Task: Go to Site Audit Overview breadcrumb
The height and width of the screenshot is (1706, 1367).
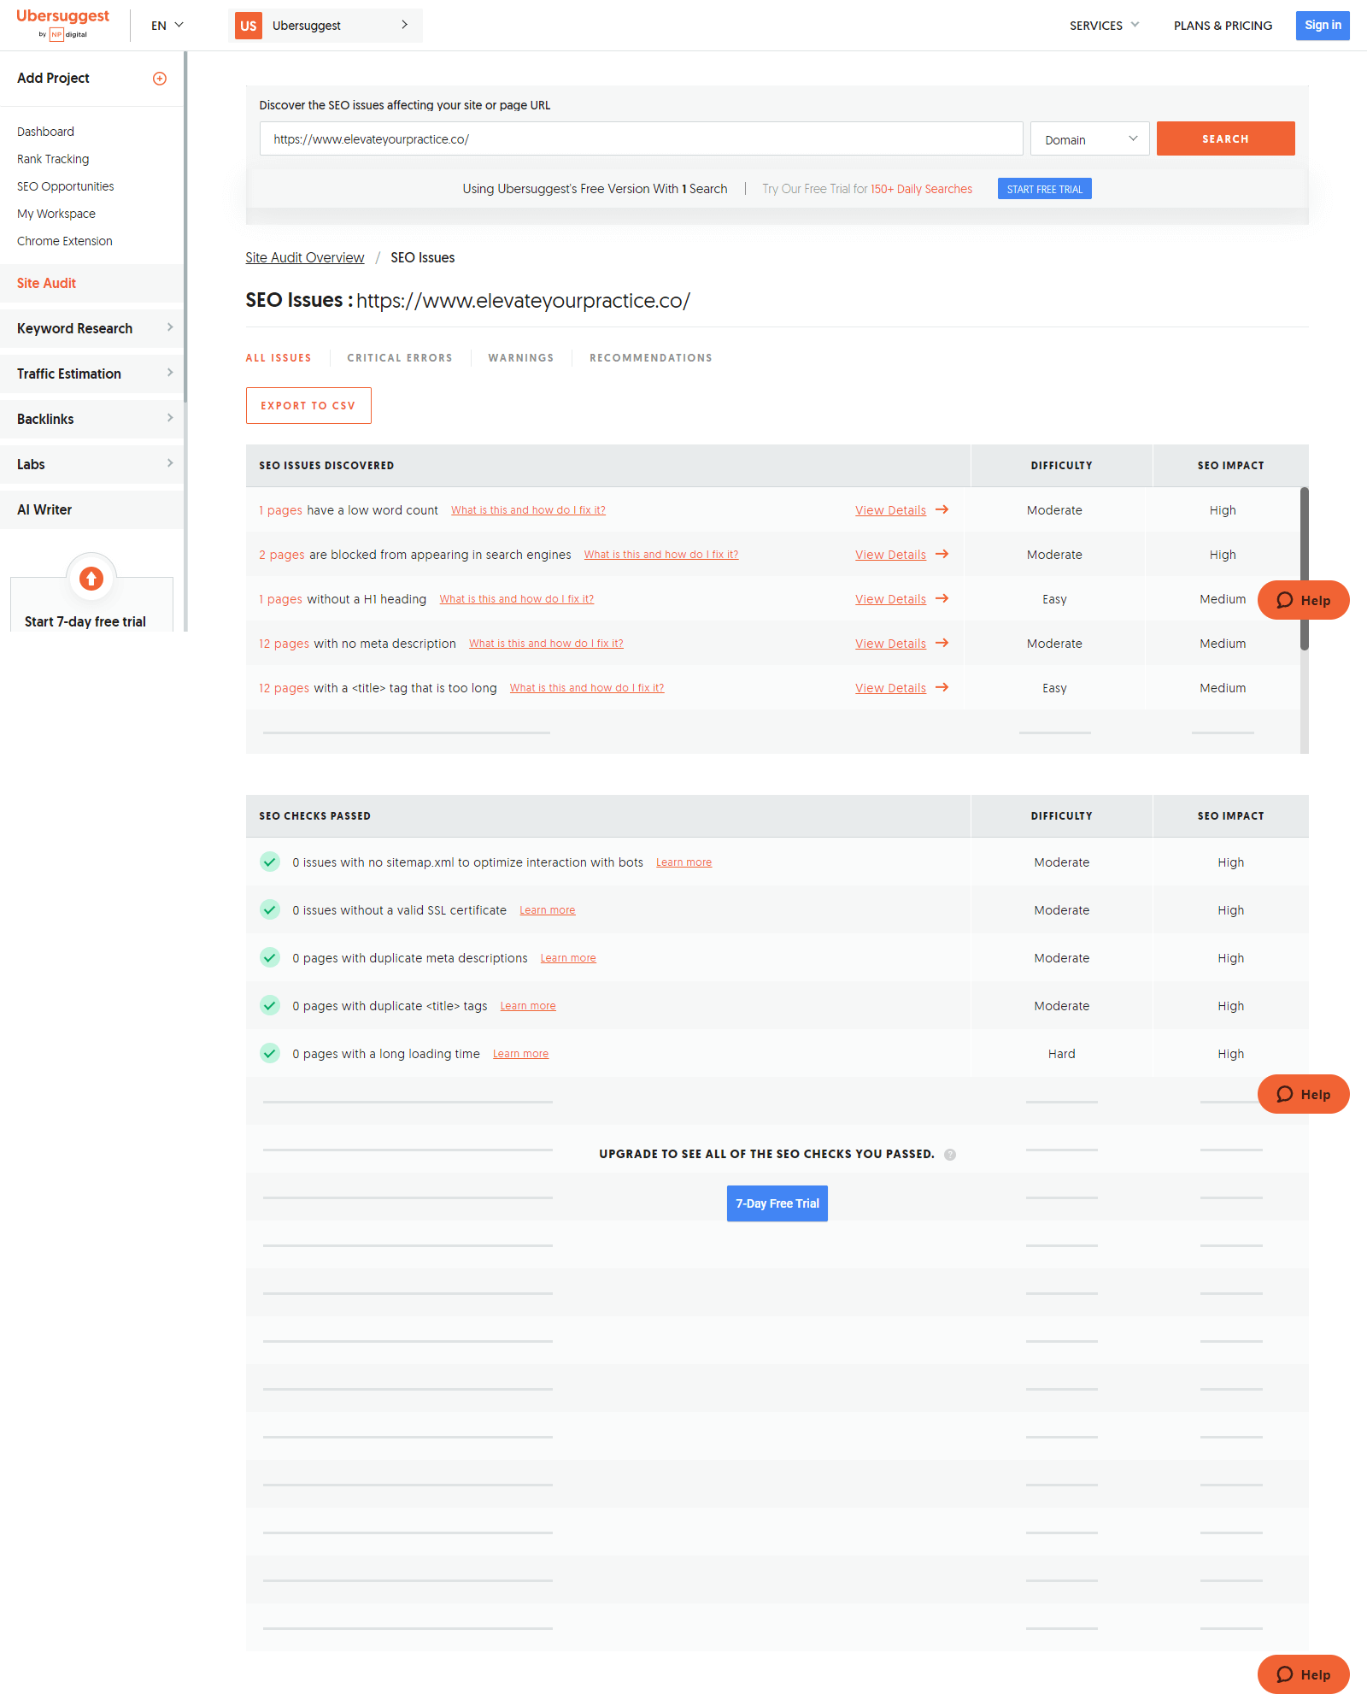Action: tap(305, 258)
